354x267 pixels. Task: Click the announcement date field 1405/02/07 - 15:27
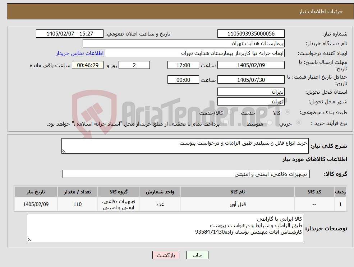(69, 34)
